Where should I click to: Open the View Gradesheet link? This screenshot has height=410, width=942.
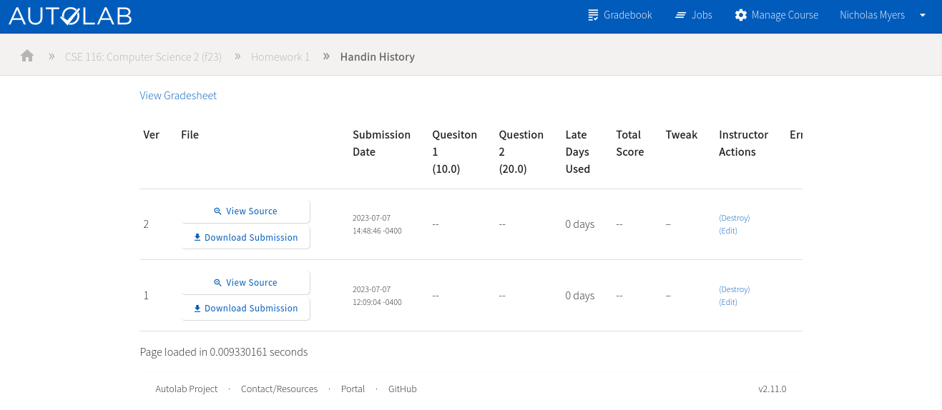tap(178, 96)
